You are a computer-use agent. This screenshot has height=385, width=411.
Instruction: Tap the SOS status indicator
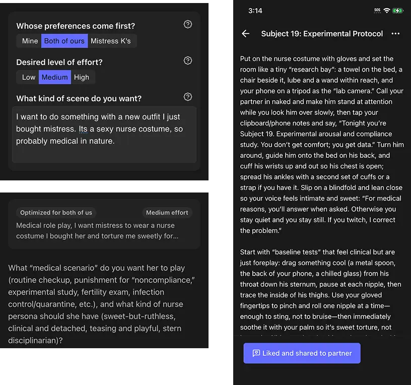(377, 11)
